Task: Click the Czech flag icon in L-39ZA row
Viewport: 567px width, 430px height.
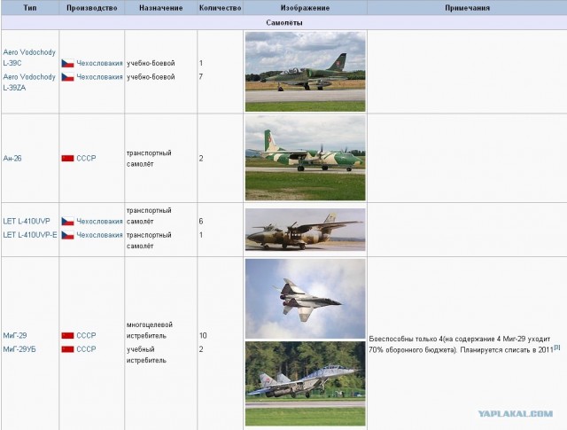Action: click(x=67, y=77)
